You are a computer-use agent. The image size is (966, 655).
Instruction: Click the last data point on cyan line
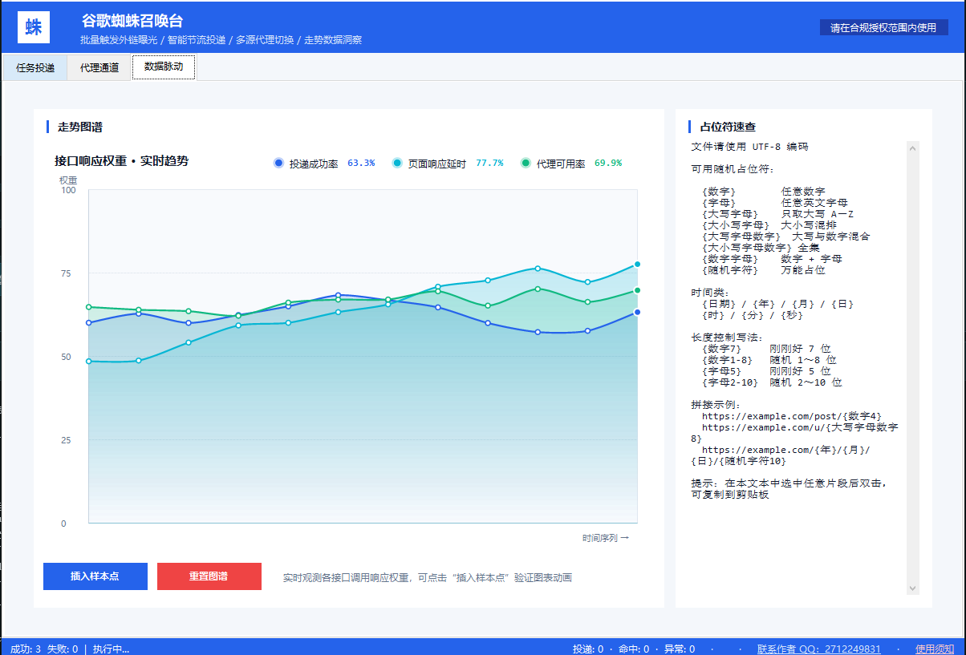coord(637,264)
